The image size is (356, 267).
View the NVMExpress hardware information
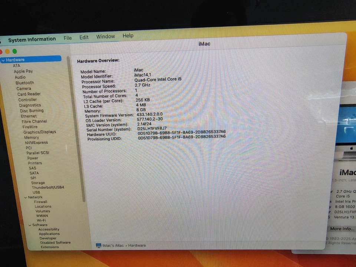(36, 142)
